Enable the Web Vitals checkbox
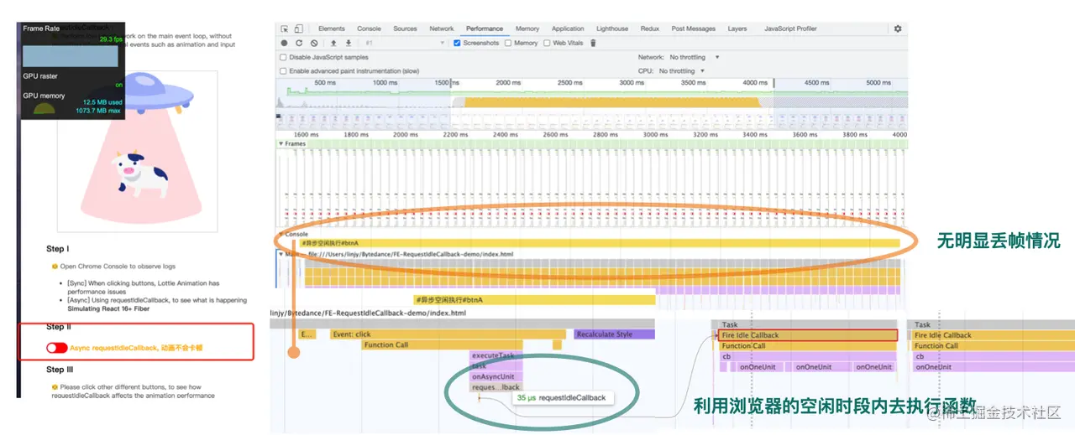Image resolution: width=1075 pixels, height=435 pixels. [x=547, y=43]
